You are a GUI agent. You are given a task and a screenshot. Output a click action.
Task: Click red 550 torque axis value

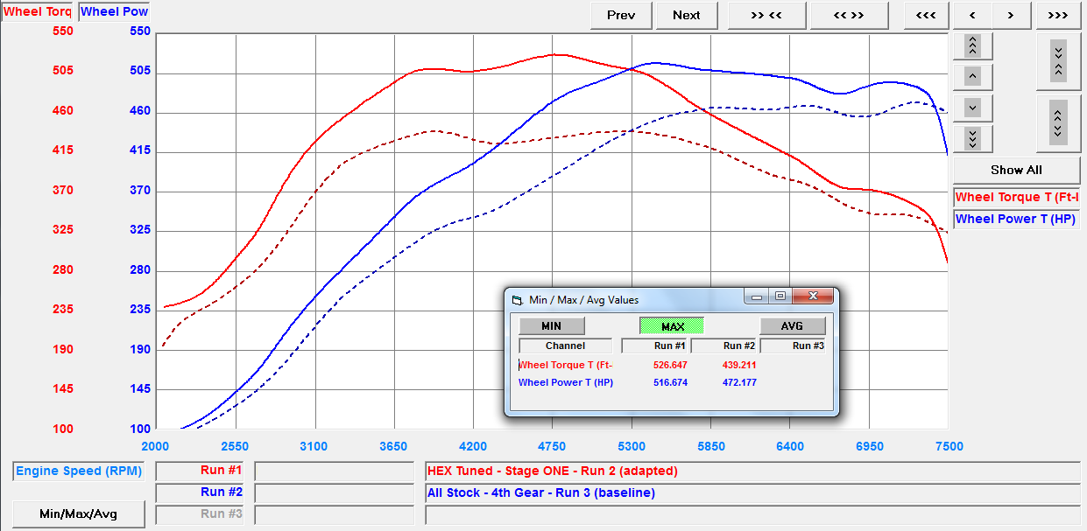[x=63, y=31]
